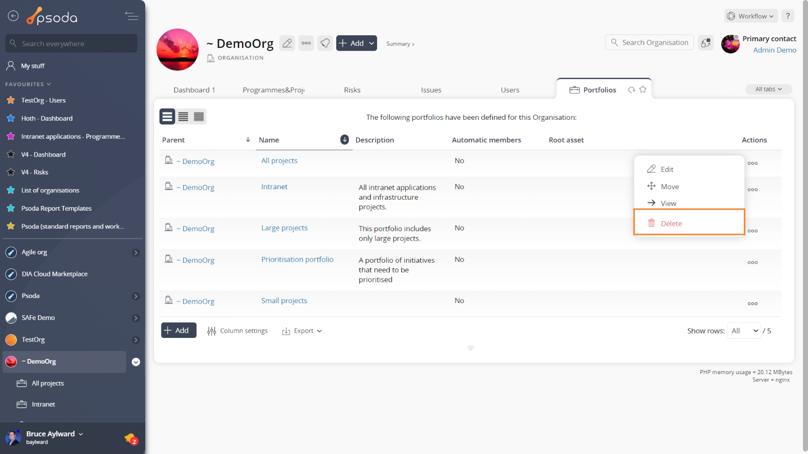This screenshot has width=808, height=454.
Task: Click the back arrow icon beside Psoda logo
Action: (13, 16)
